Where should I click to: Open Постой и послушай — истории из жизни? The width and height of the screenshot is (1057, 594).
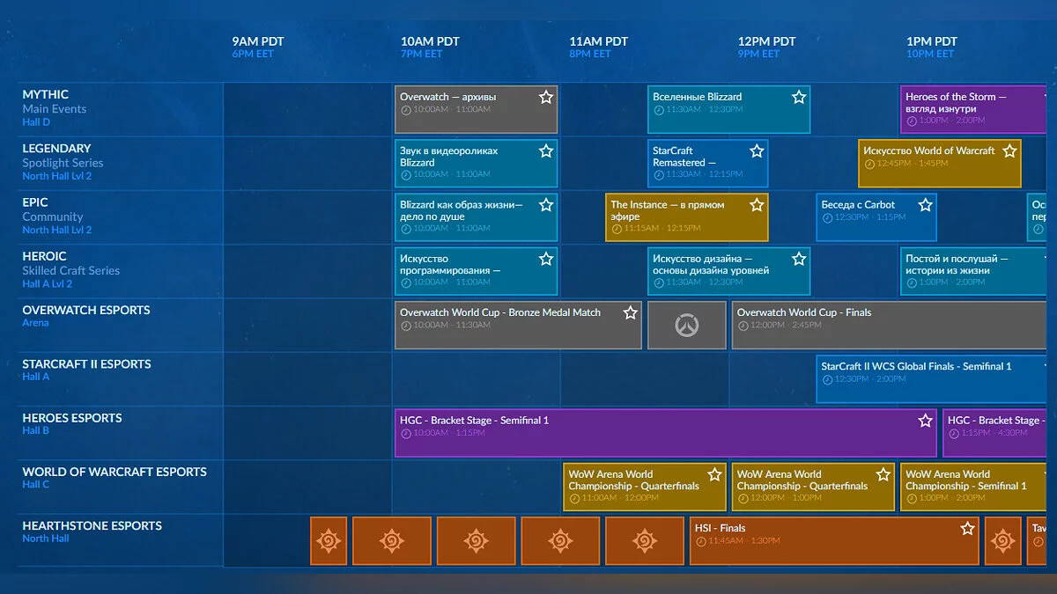[973, 271]
